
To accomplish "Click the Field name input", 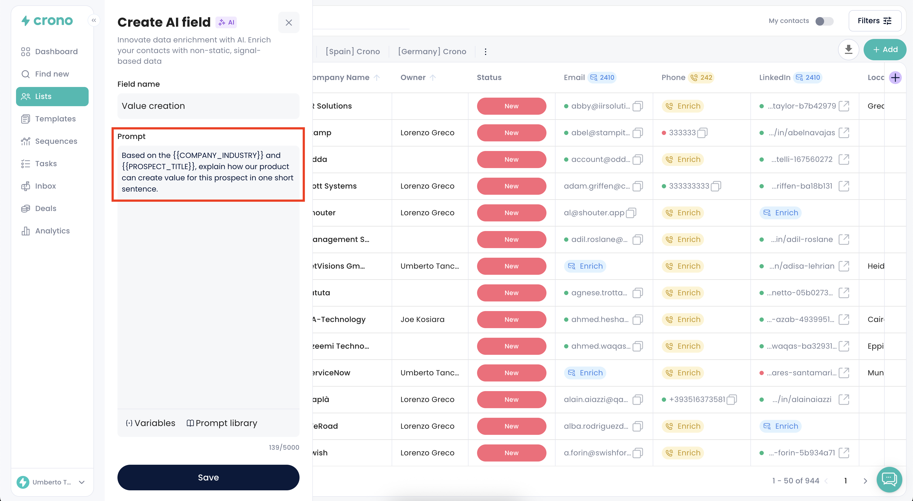I will [208, 106].
